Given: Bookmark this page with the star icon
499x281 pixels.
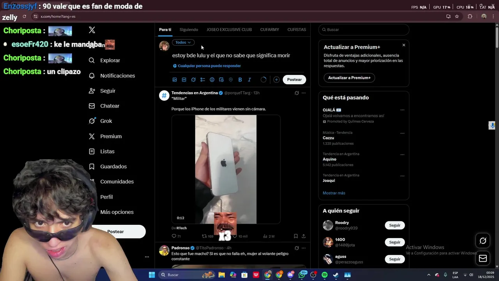Looking at the screenshot, I should [457, 16].
